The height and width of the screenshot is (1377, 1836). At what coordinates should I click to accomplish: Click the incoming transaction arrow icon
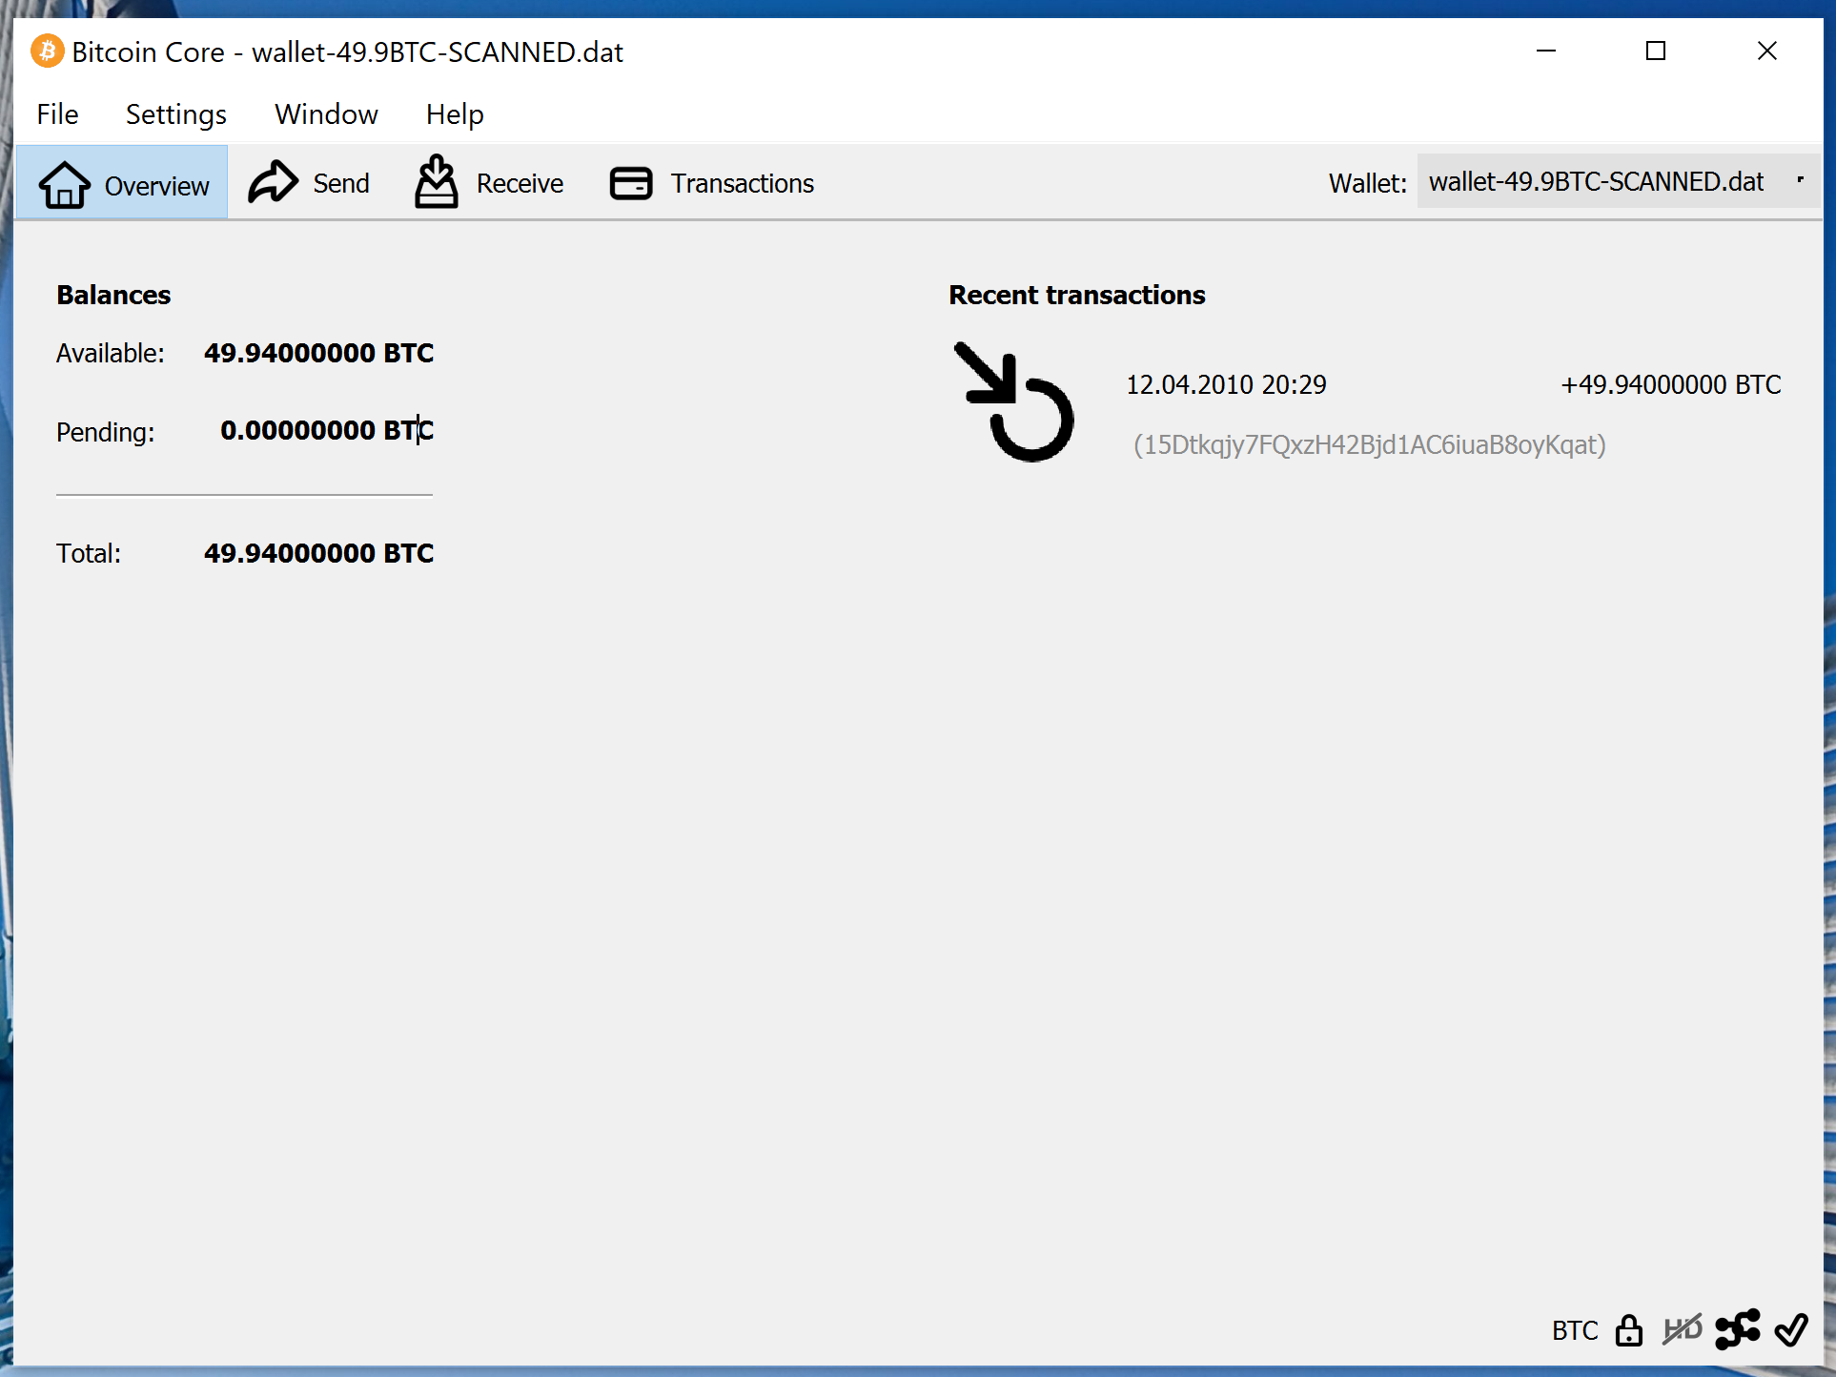tap(1013, 401)
